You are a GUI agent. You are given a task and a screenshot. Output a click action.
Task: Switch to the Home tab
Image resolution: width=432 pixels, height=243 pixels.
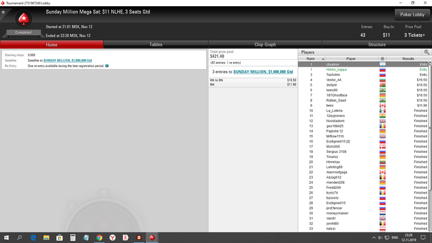51,44
